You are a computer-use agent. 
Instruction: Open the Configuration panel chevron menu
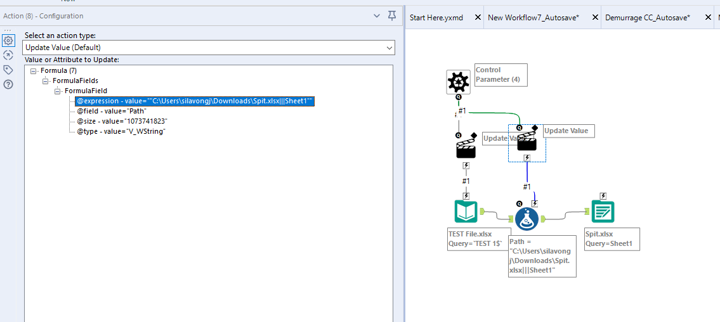tap(377, 16)
